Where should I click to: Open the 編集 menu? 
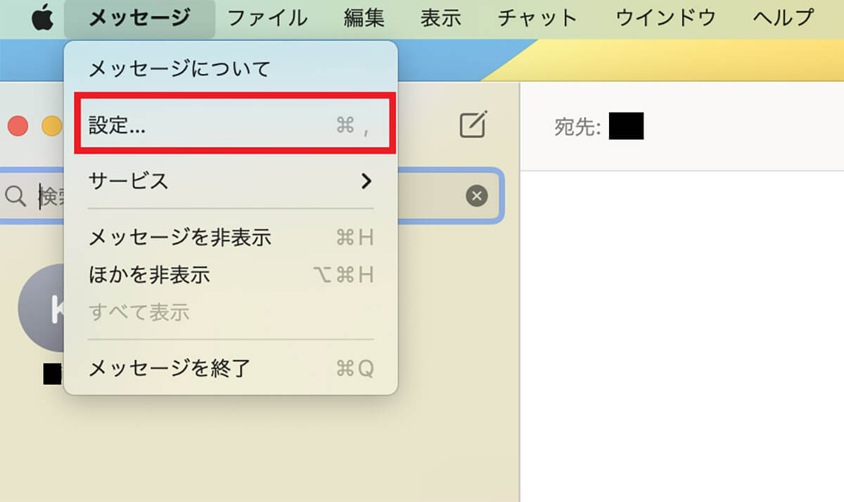(364, 18)
